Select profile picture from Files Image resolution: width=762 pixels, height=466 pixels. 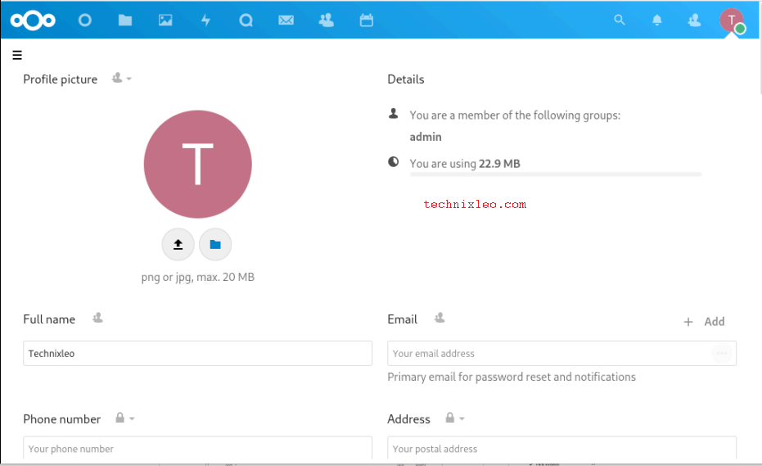215,244
